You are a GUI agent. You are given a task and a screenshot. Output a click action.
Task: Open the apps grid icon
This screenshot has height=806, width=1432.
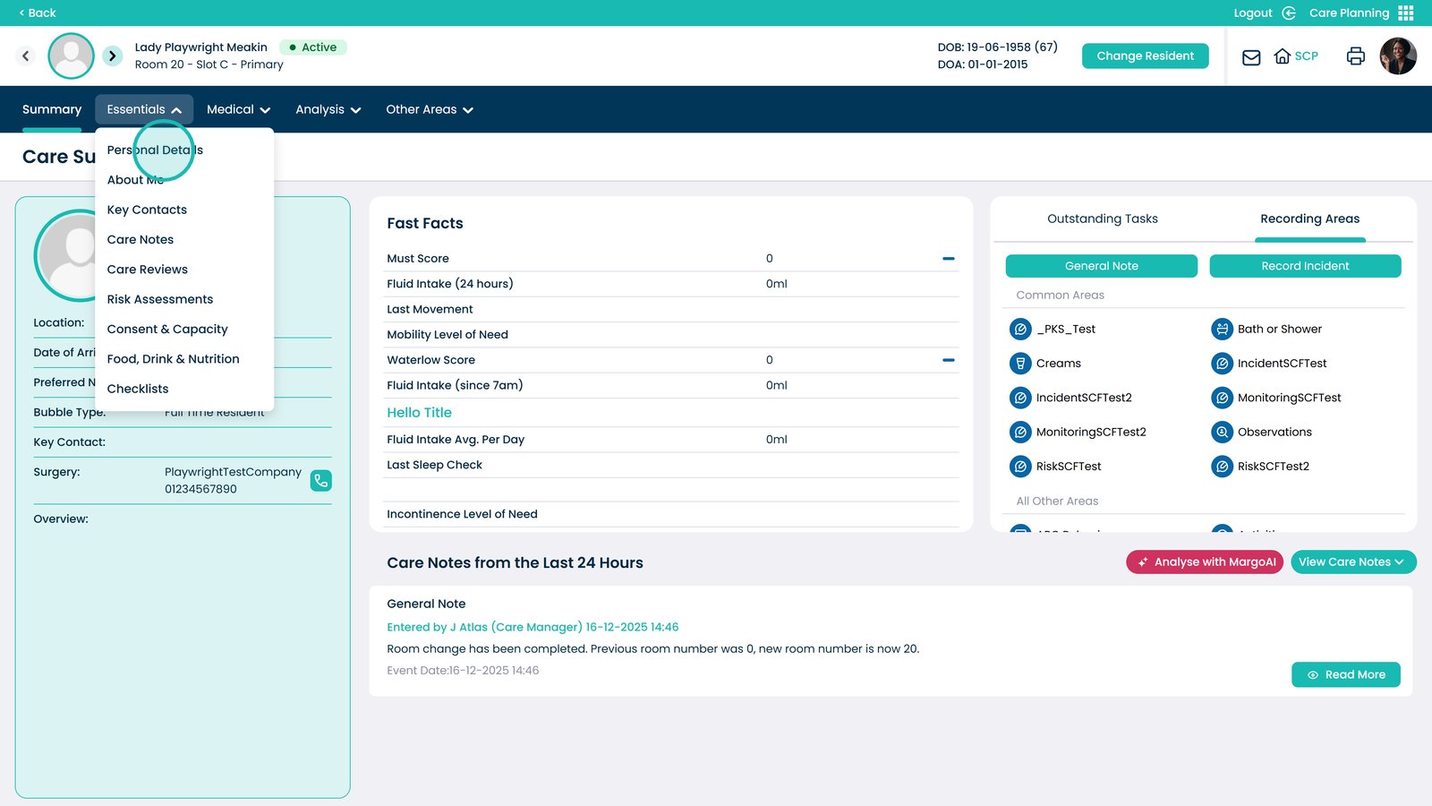point(1406,13)
